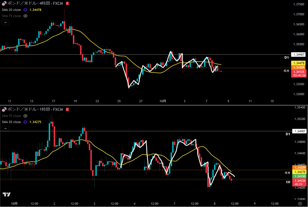Image resolution: width=308 pixels, height=207 pixels.
Task: Collapse the indicator legend on the 1-hour chart
Action: click(x=5, y=128)
